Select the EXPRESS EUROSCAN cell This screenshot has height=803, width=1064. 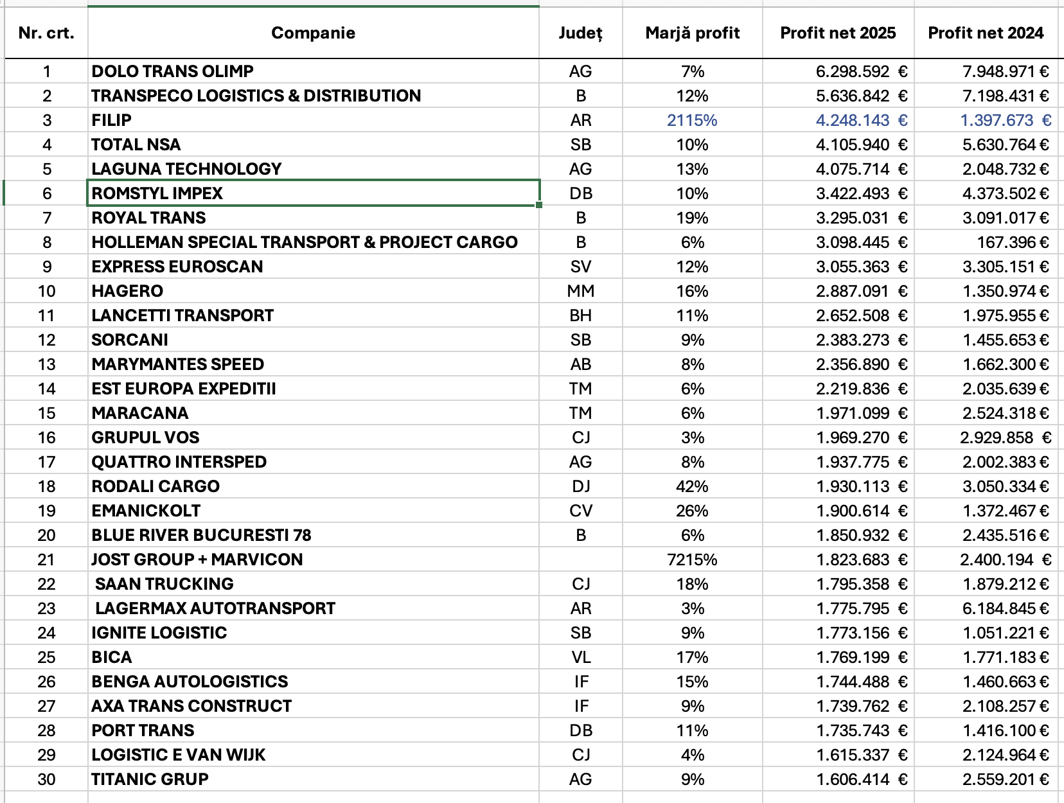[314, 267]
